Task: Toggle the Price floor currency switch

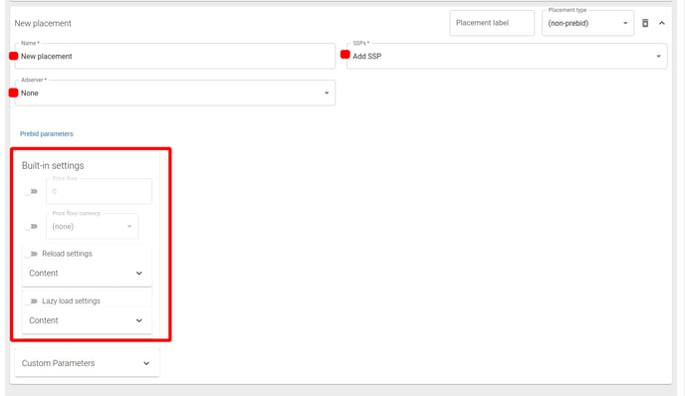Action: click(31, 226)
